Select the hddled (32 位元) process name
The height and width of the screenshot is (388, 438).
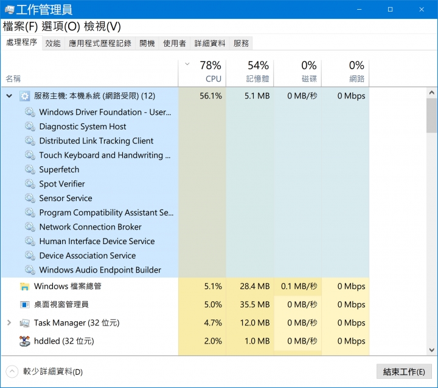(64, 341)
